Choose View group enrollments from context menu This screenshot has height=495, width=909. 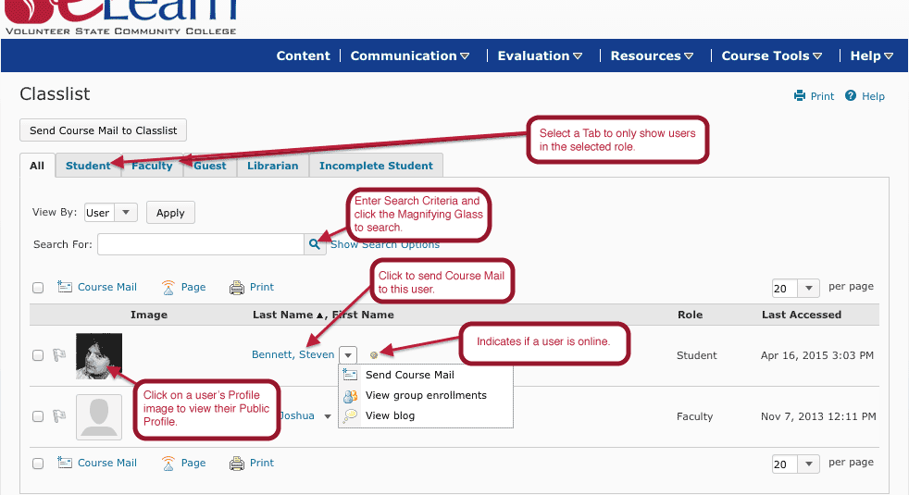[x=426, y=395]
